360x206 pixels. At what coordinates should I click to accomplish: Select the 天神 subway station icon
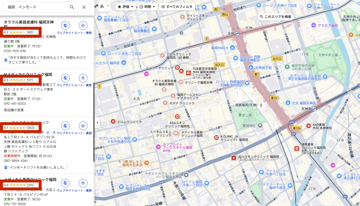click(x=237, y=34)
